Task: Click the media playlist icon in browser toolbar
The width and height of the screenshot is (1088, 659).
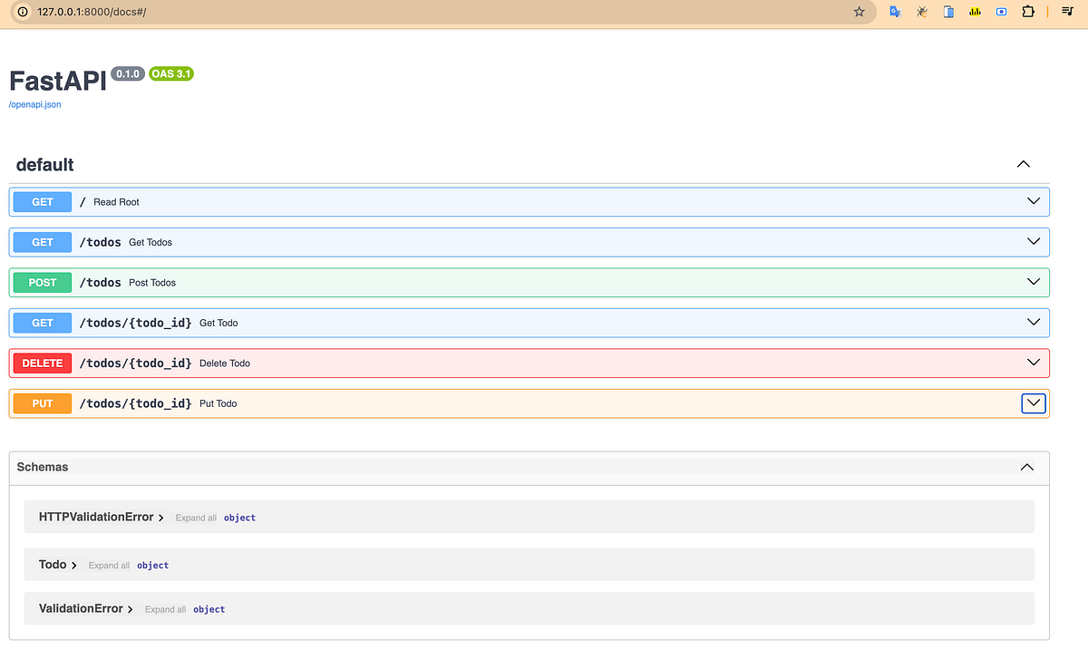Action: click(1066, 11)
